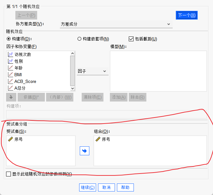Viewport: 213px width, 195px height.
Task: Select ACB_Score in the factor list
Action: click(25, 81)
